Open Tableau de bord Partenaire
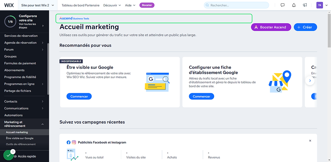This screenshot has width=331, height=162. [80, 5]
